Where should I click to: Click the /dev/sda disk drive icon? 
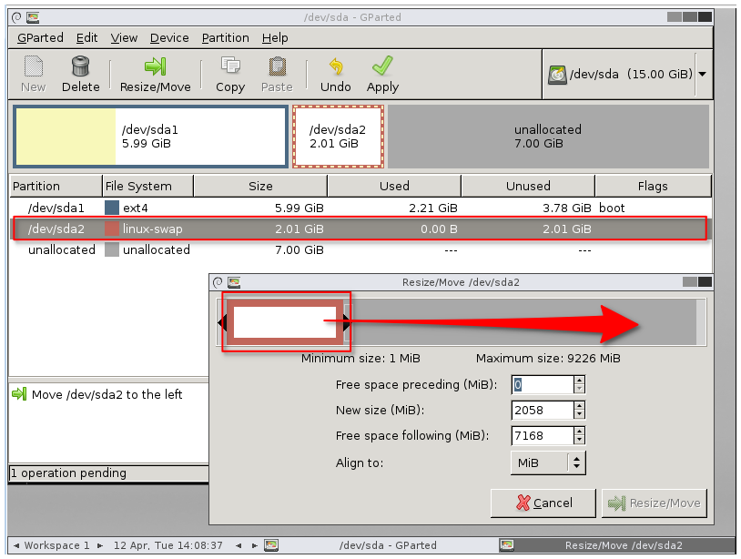pos(557,75)
